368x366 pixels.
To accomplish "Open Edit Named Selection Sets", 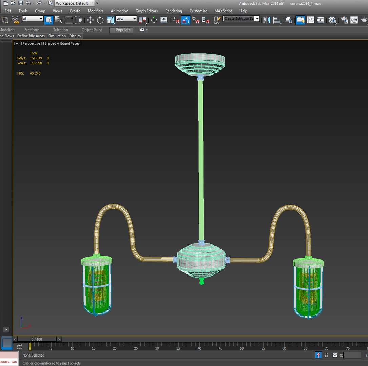I will point(217,20).
